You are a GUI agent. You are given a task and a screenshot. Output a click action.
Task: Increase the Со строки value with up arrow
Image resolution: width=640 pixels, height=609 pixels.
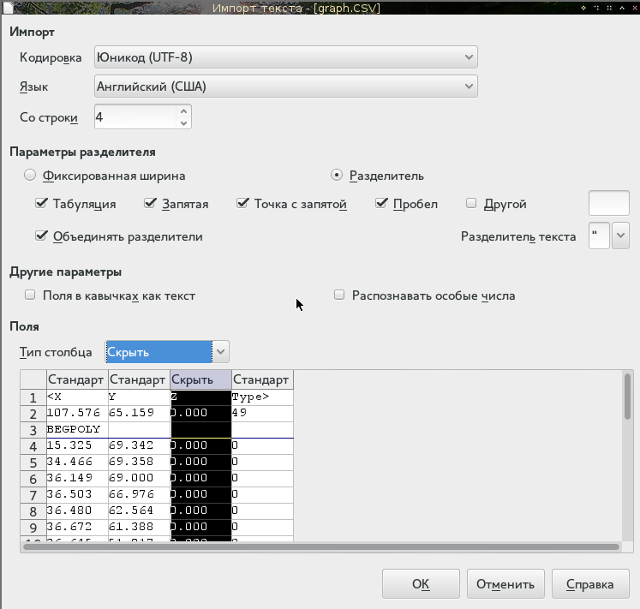tap(183, 111)
